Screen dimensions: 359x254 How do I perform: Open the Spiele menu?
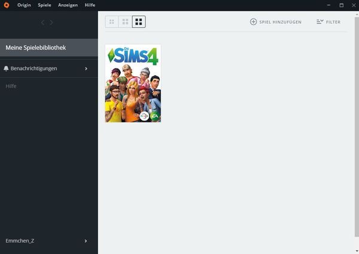point(44,5)
